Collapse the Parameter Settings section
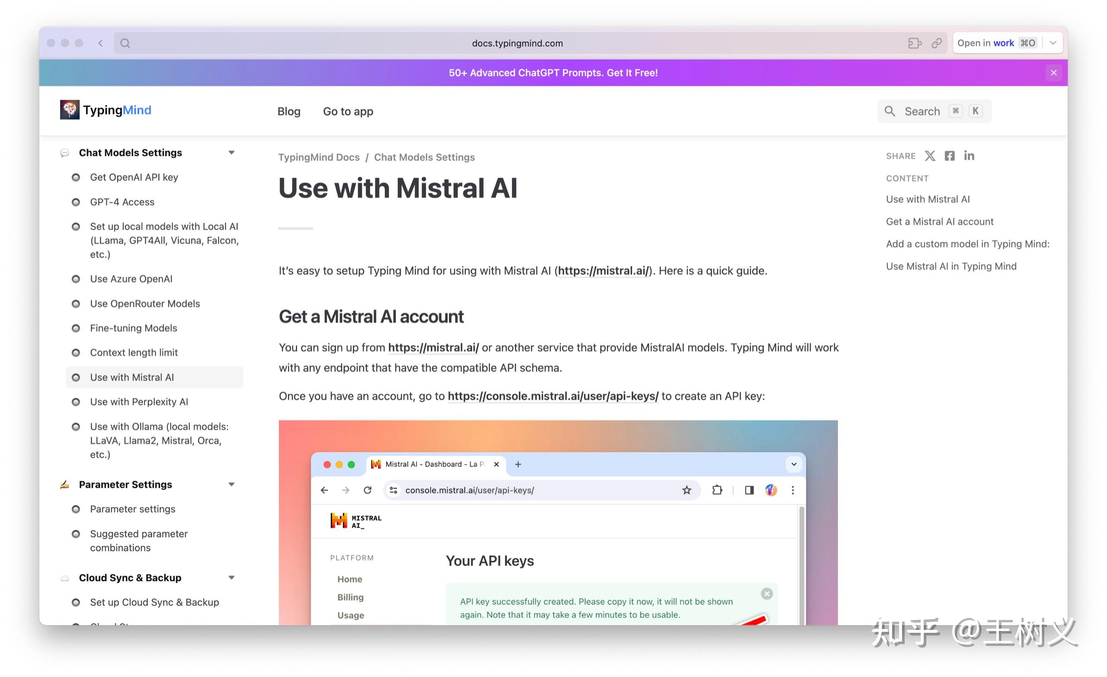 pyautogui.click(x=231, y=484)
